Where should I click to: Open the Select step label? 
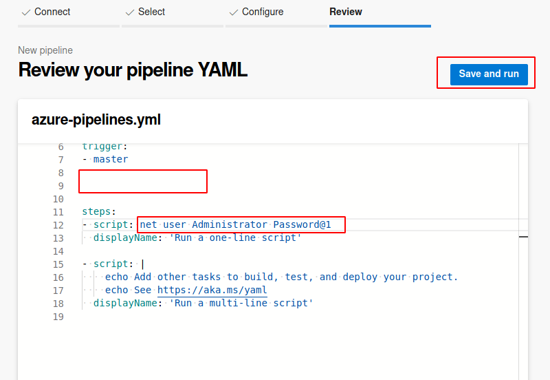(x=151, y=12)
